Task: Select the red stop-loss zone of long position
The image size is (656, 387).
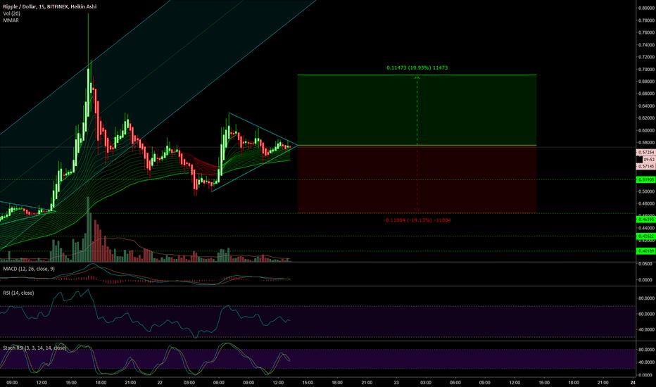Action: point(417,179)
